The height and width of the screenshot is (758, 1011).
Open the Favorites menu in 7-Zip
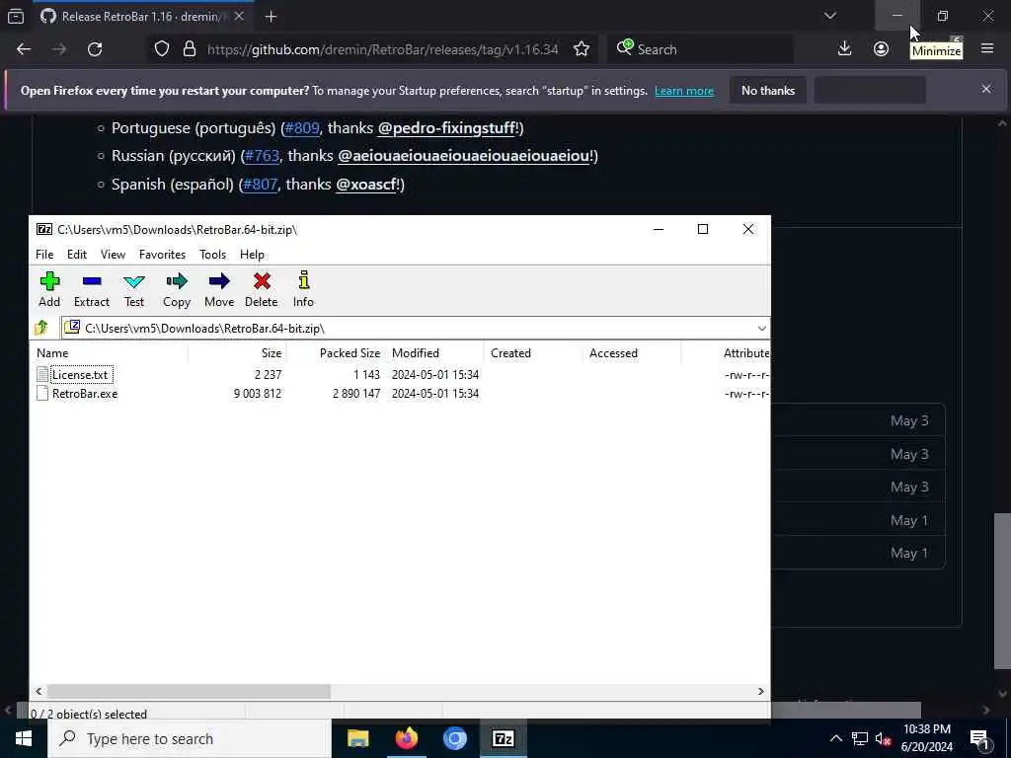163,255
